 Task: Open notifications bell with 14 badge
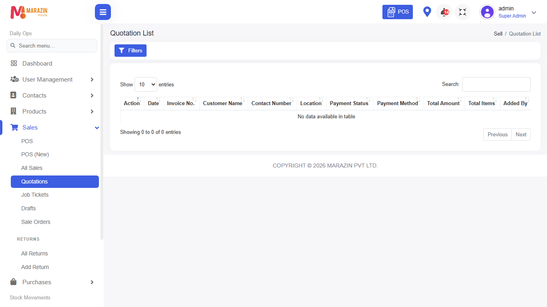[444, 12]
